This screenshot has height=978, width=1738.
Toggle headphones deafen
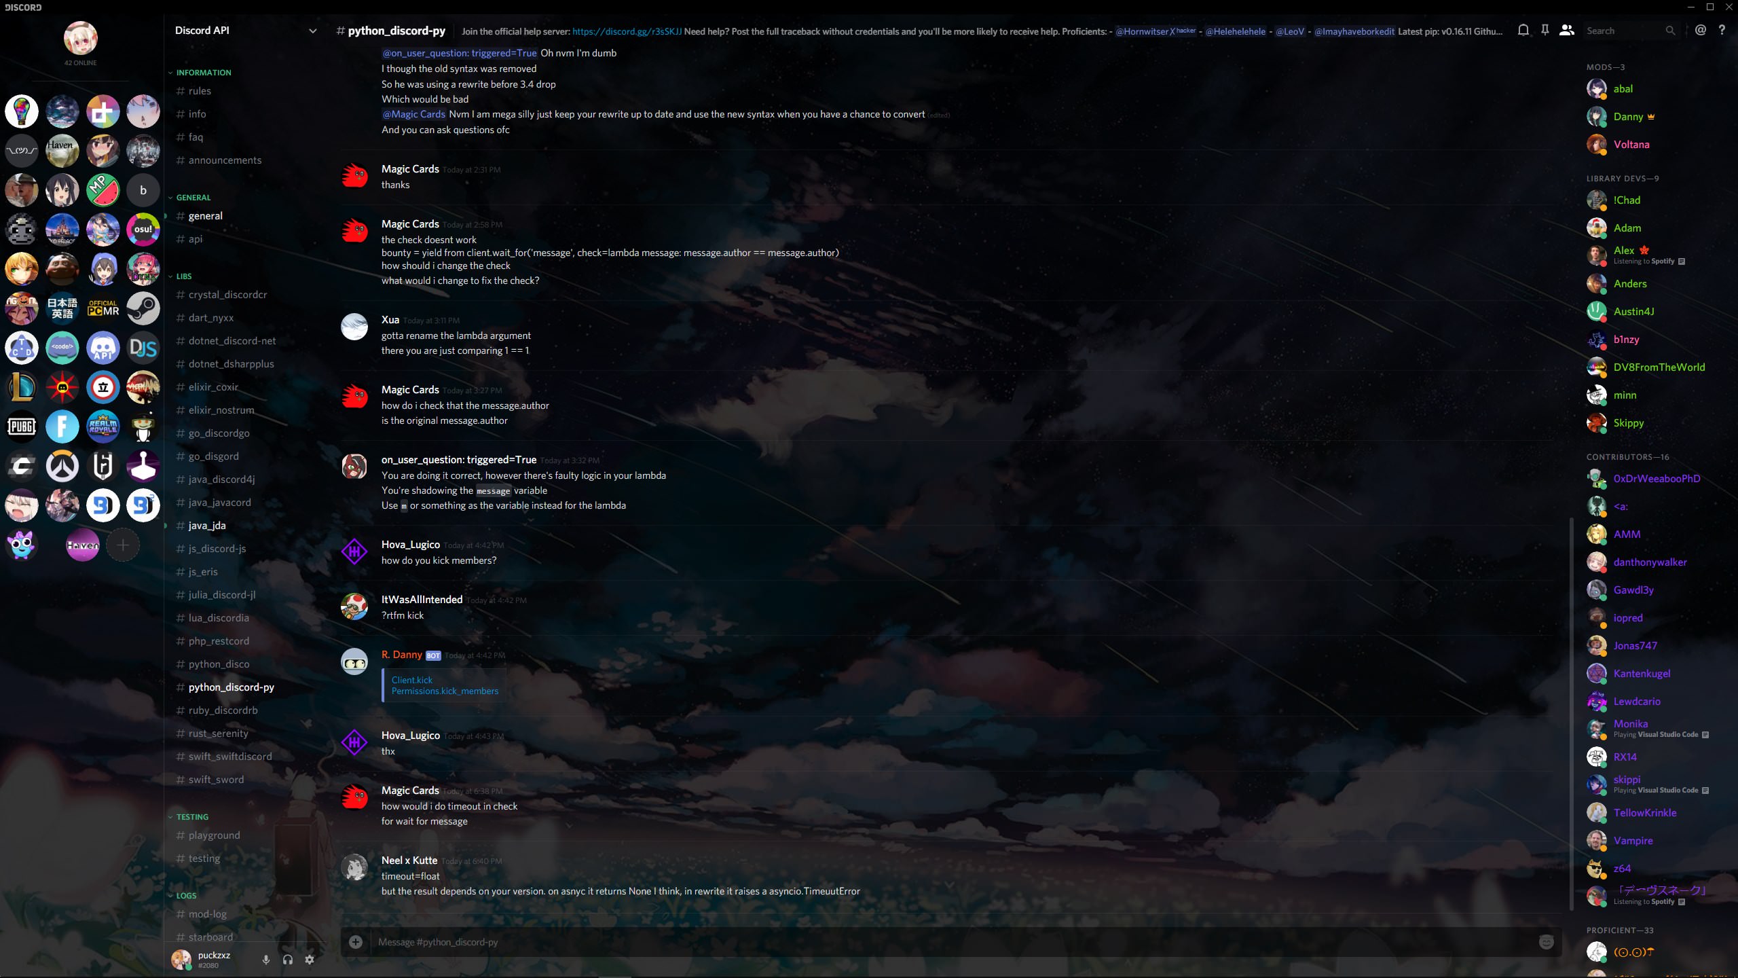click(x=288, y=959)
